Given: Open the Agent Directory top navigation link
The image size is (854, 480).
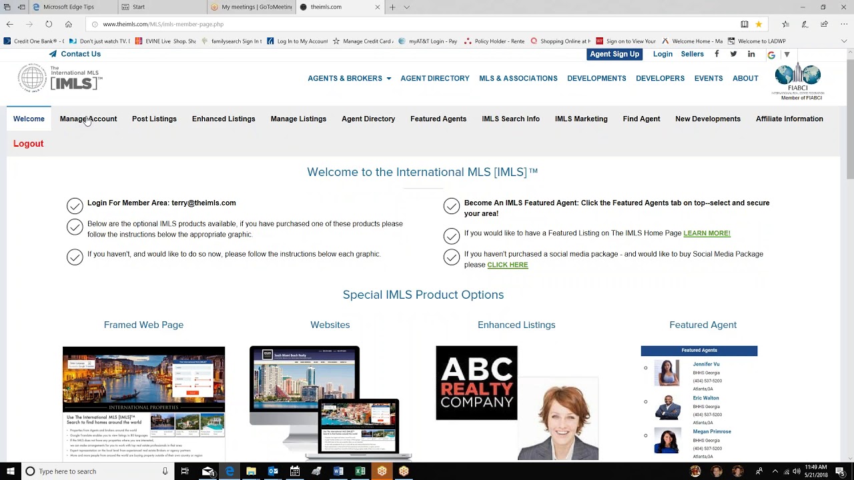Looking at the screenshot, I should point(435,78).
